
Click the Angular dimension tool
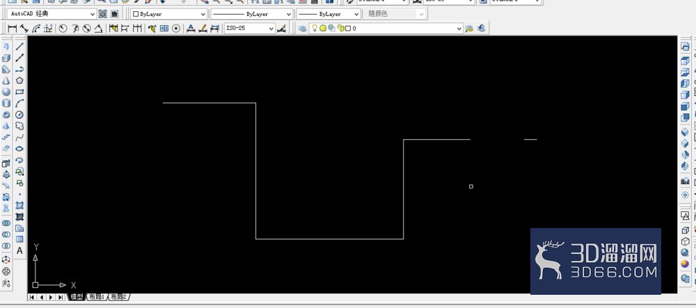click(x=99, y=29)
